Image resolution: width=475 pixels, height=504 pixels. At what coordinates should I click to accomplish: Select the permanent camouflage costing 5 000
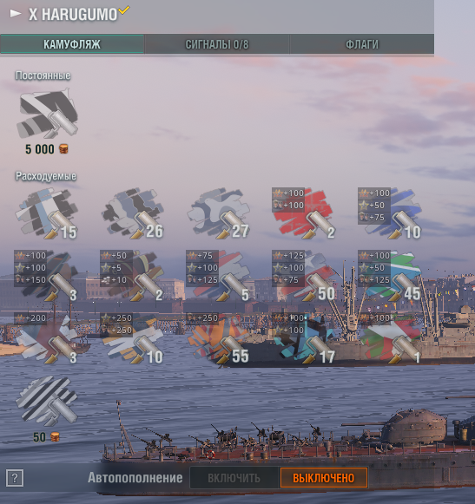tap(47, 114)
